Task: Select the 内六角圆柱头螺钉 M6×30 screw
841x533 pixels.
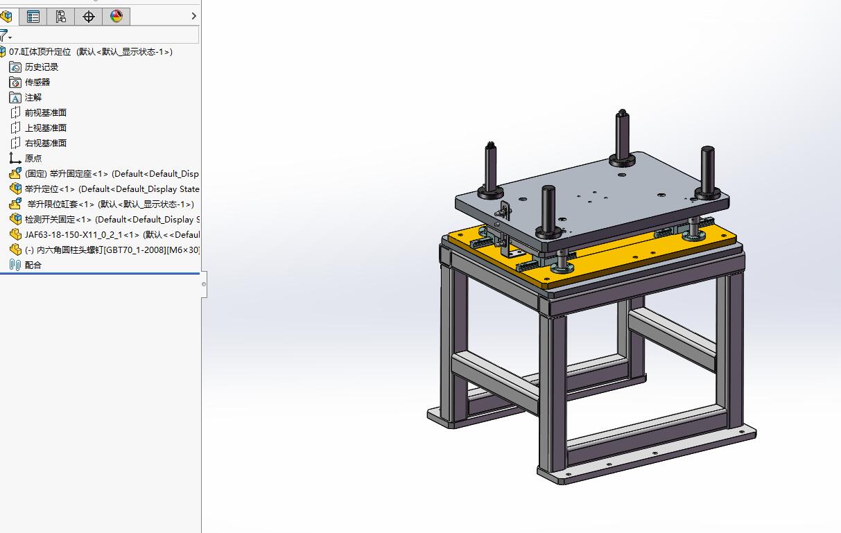Action: (x=112, y=250)
